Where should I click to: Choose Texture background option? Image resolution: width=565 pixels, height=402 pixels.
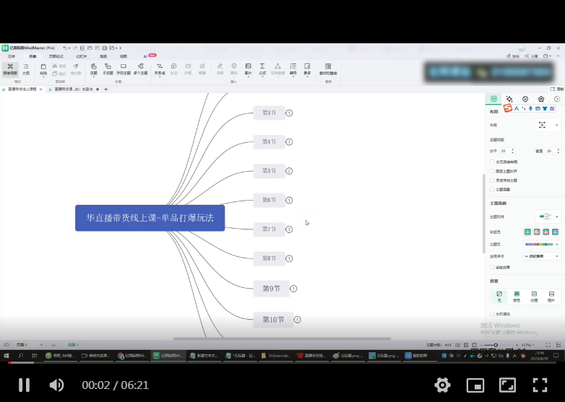point(534,297)
